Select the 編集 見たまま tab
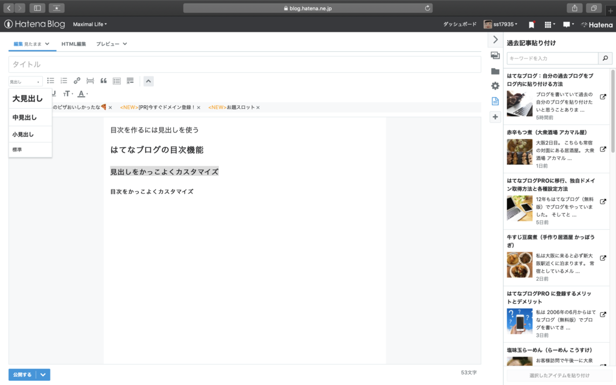This screenshot has width=616, height=385. pyautogui.click(x=28, y=44)
